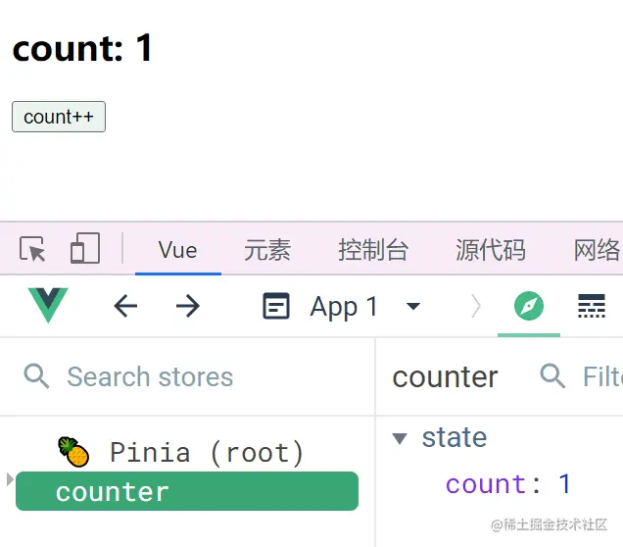Click the app window icon beside App 1
Viewport: 623px width, 547px height.
(x=276, y=306)
